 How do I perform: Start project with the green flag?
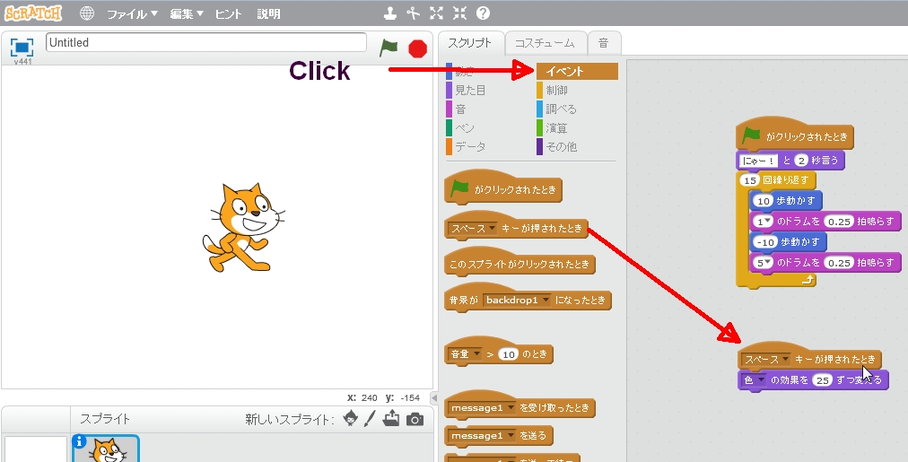[389, 48]
